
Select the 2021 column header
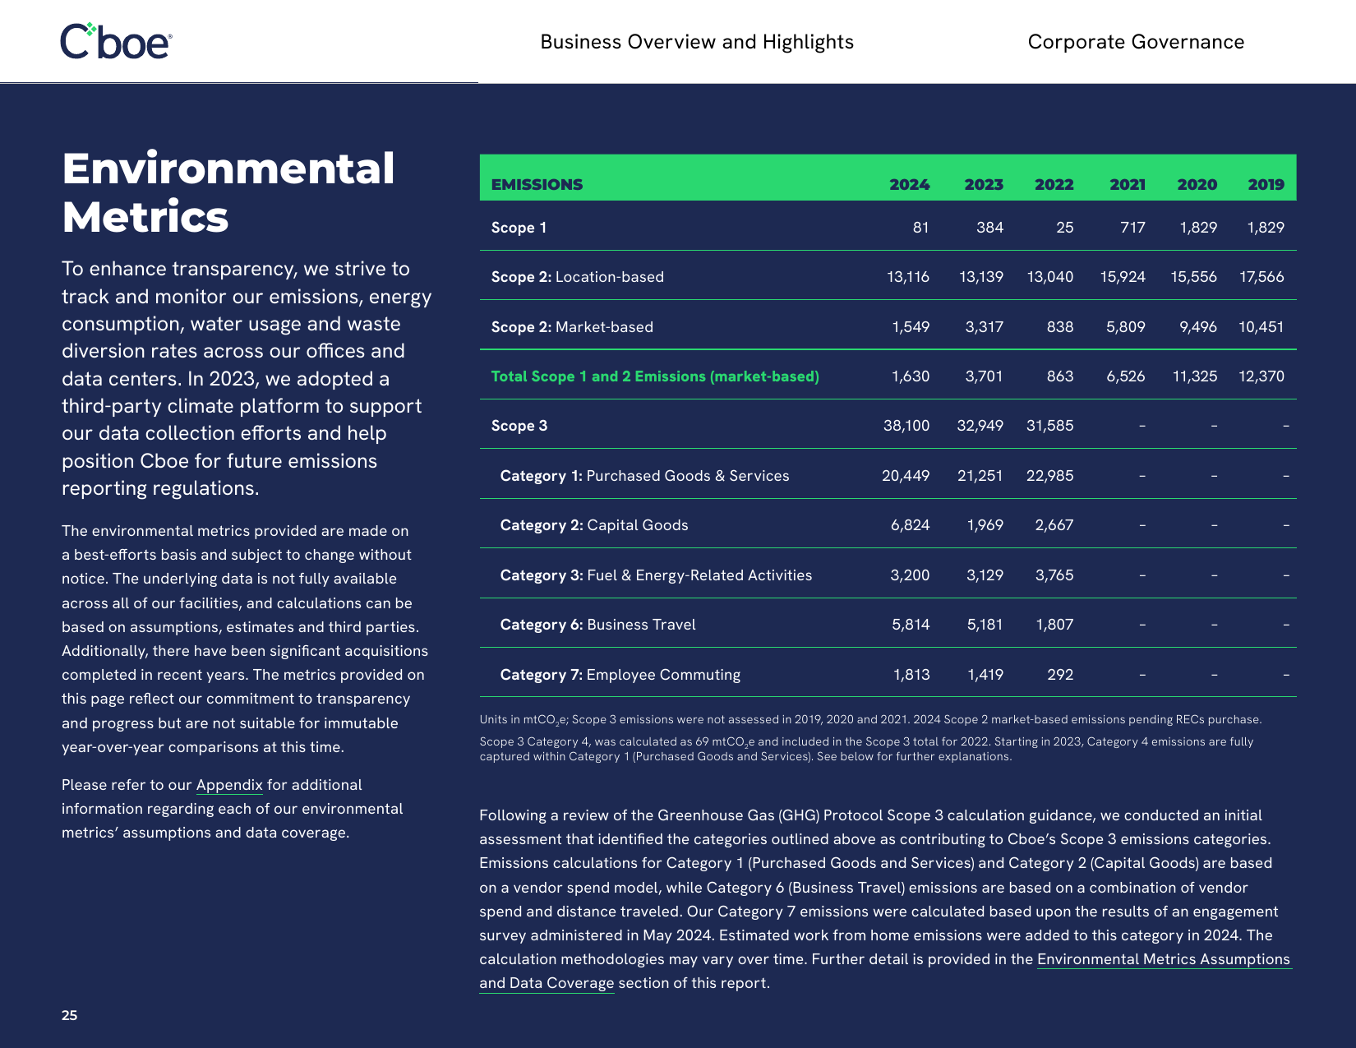coord(1128,184)
